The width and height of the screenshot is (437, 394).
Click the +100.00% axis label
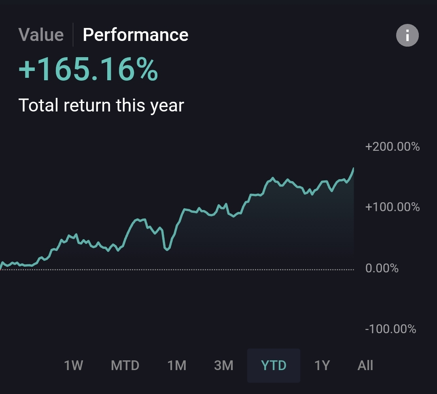[392, 207]
